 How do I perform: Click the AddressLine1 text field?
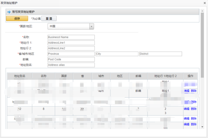[x=71, y=43]
